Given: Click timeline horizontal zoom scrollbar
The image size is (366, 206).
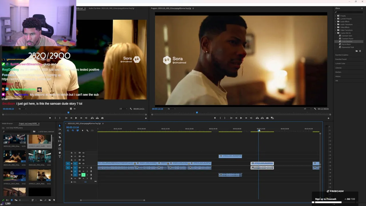Looking at the screenshot, I should click(112, 200).
